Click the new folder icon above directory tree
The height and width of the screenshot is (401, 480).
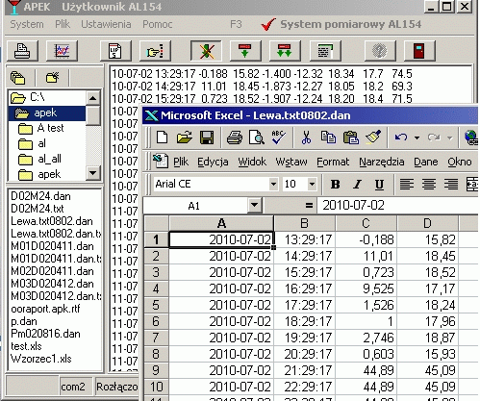point(53,78)
